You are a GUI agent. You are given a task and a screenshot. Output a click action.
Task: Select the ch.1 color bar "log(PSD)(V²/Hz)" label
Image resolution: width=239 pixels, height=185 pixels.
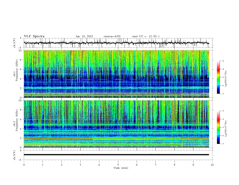tap(226, 79)
